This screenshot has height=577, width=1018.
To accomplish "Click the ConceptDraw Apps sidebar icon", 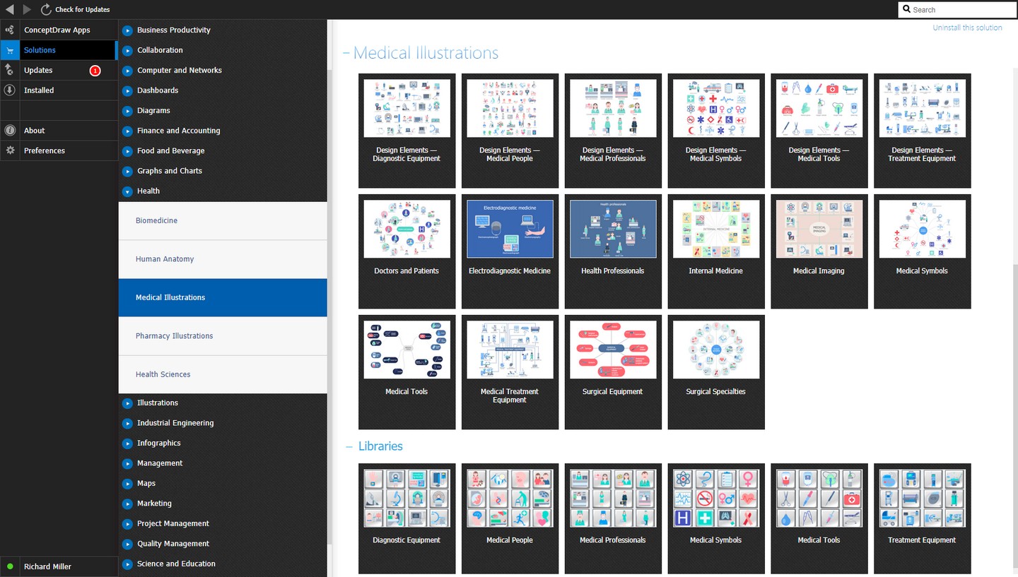I will coord(10,30).
